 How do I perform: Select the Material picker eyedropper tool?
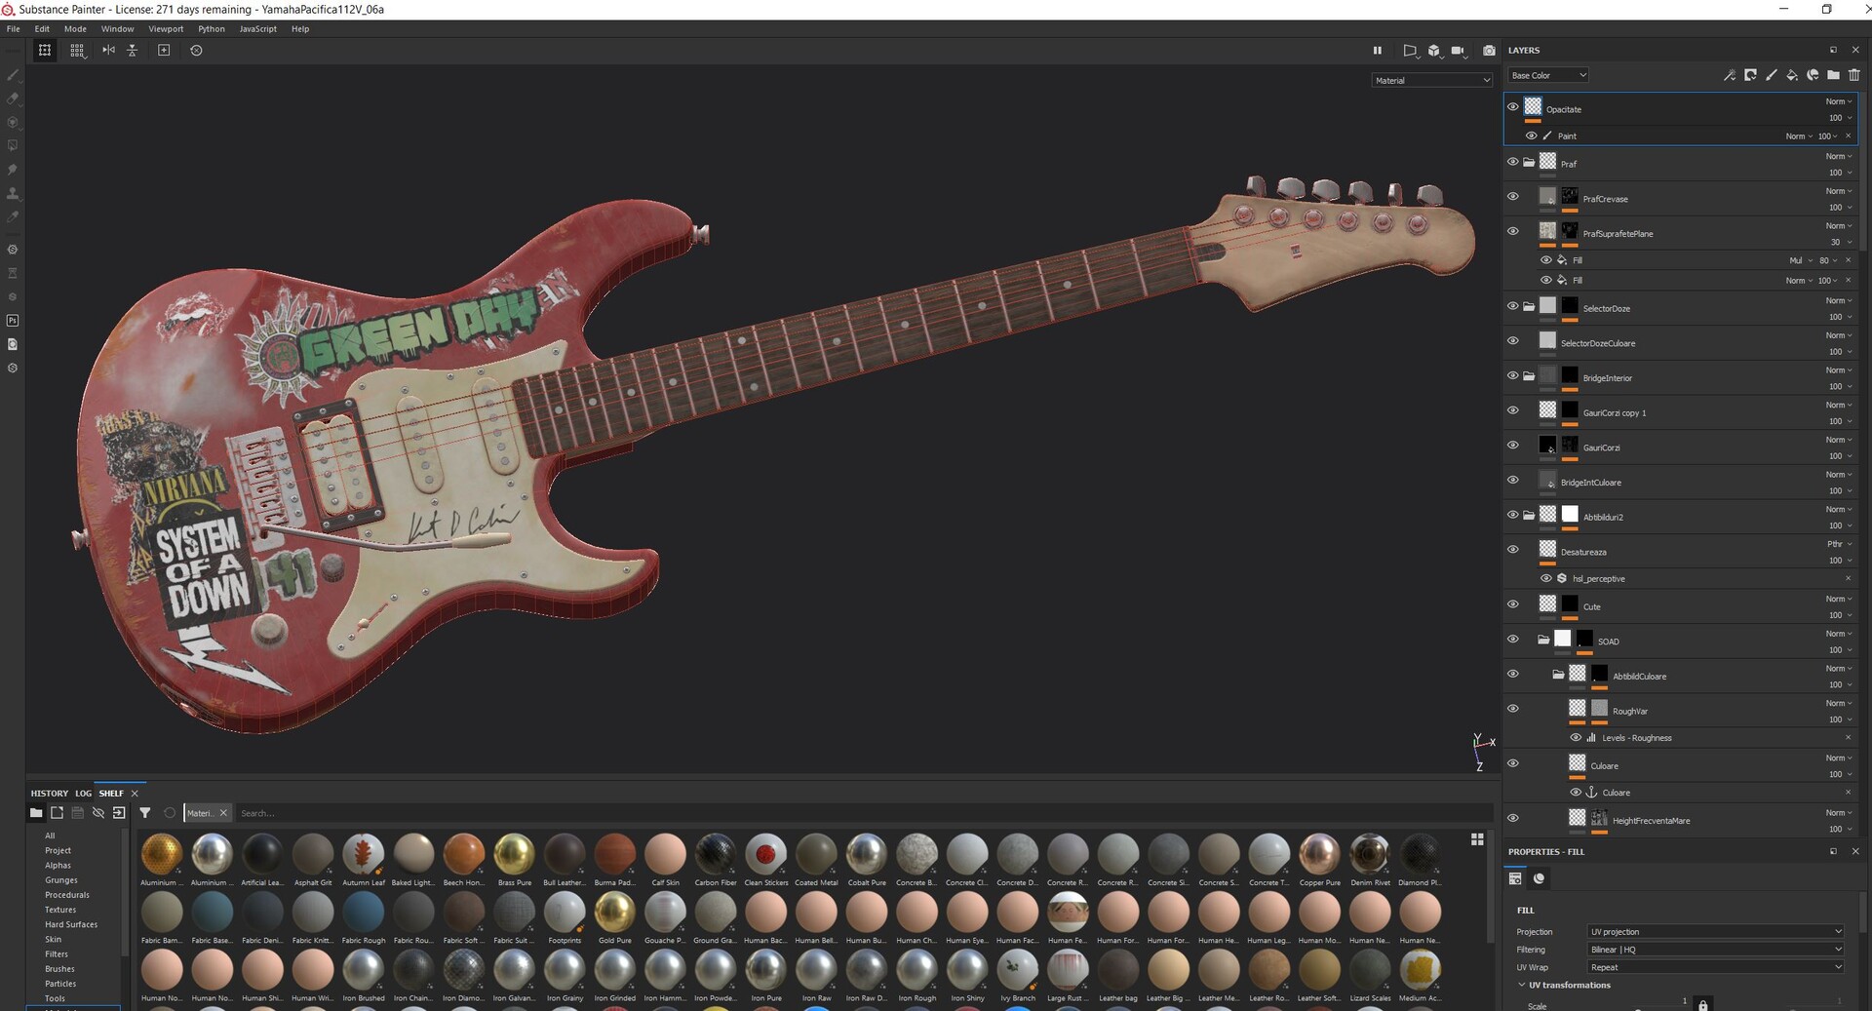13,216
